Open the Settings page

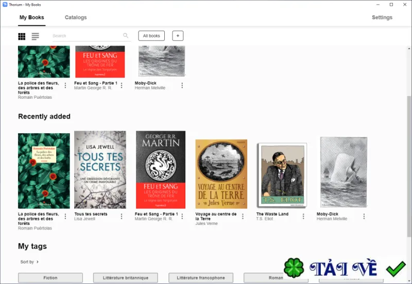(x=382, y=17)
